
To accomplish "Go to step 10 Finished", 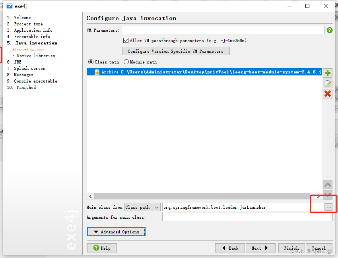I will pyautogui.click(x=21, y=87).
